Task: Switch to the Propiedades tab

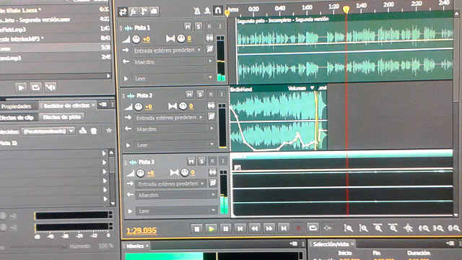Action: click(x=16, y=106)
